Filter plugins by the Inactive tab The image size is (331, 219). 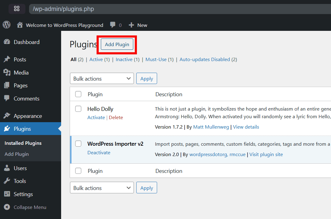124,60
